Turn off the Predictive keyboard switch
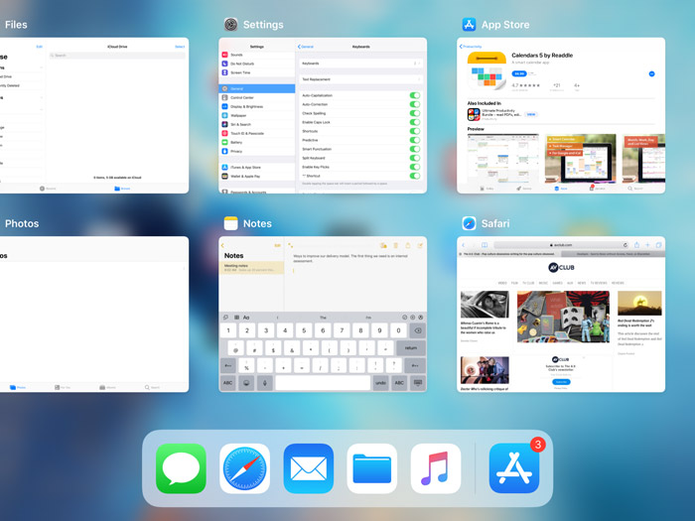The height and width of the screenshot is (521, 695). 414,140
